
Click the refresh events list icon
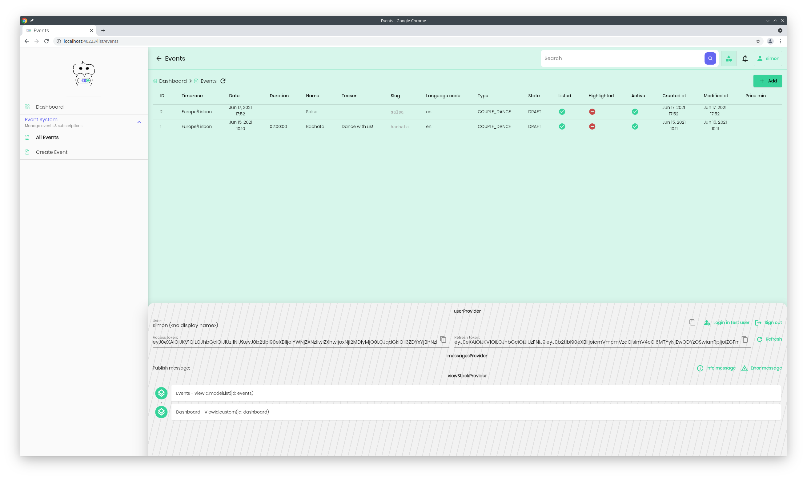[x=223, y=81]
